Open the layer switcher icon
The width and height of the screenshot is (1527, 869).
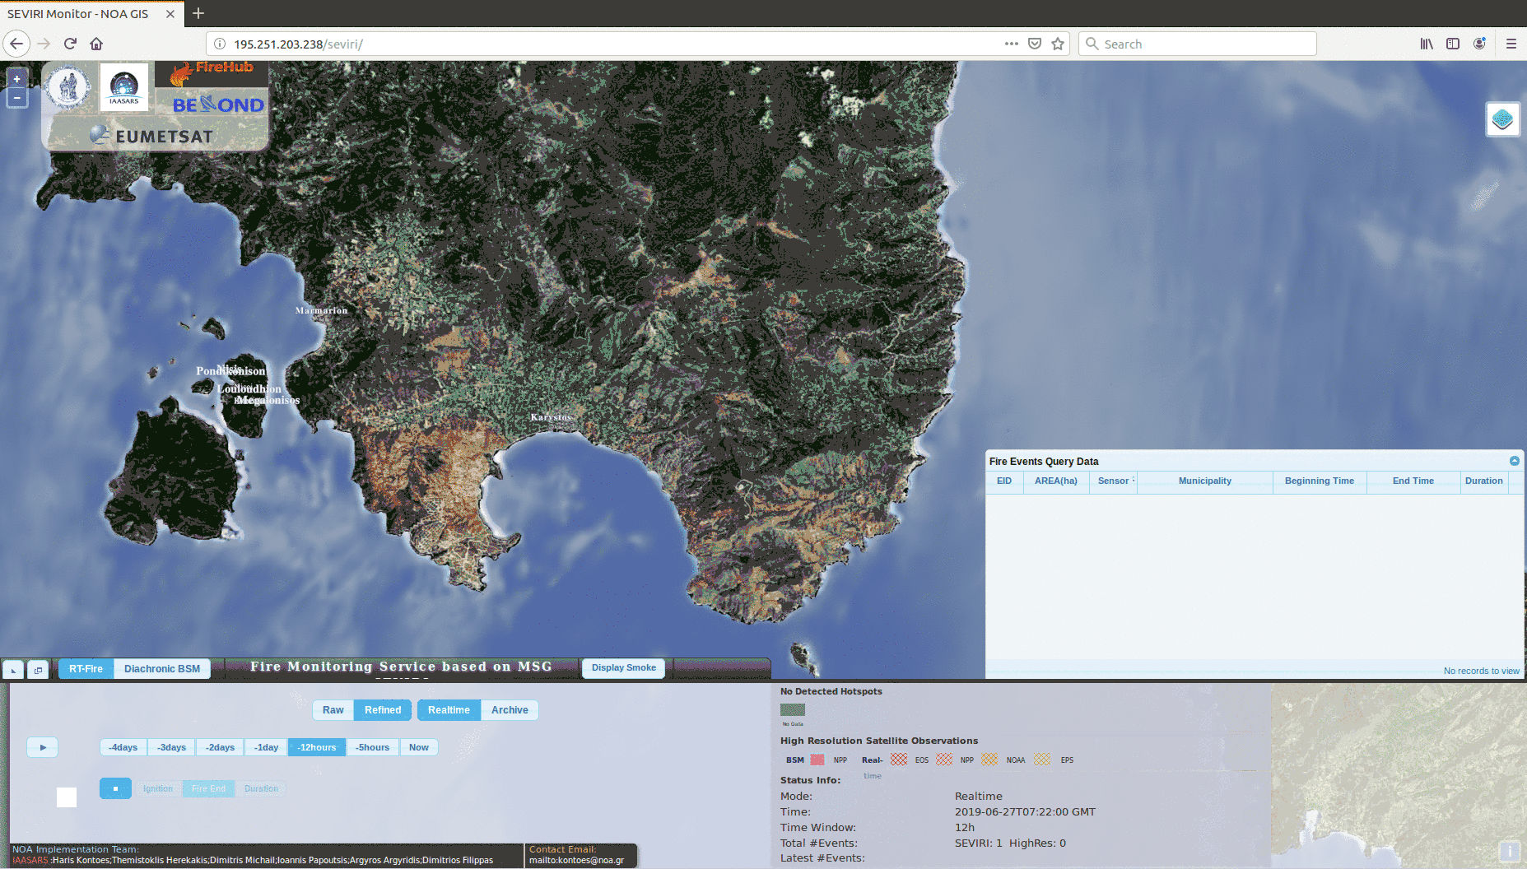tap(1502, 120)
